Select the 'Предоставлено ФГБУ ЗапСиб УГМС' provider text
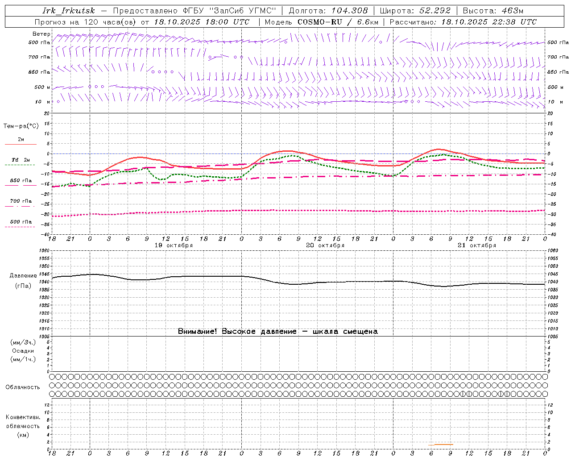Image resolution: width=571 pixels, height=457 pixels. (x=195, y=11)
